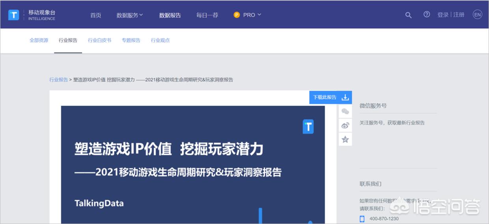Click the phone icon near 400-870-1230

(362, 219)
